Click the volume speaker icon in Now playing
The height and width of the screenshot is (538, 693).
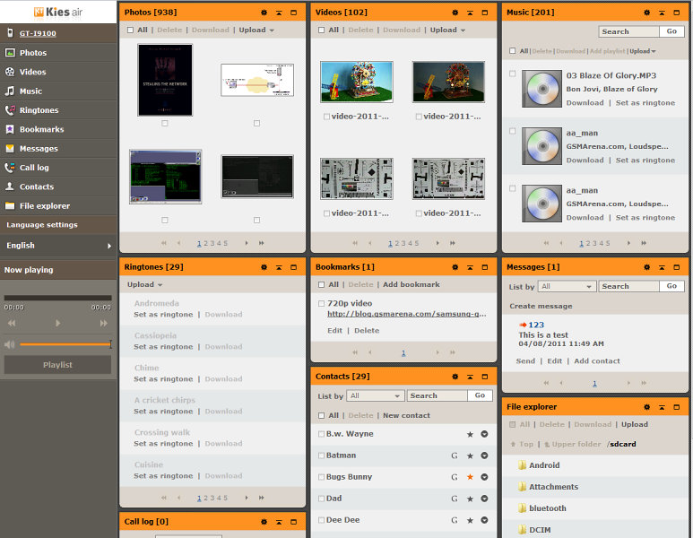9,344
